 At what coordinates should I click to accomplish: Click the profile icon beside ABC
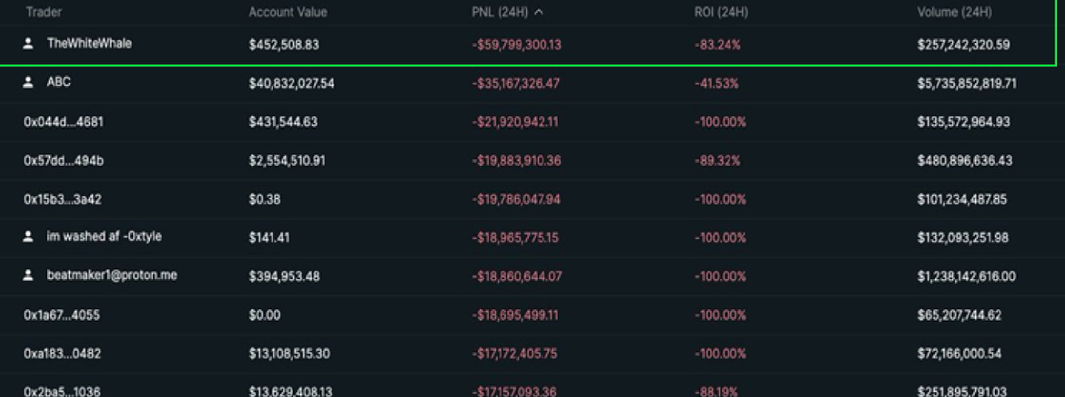pos(29,83)
